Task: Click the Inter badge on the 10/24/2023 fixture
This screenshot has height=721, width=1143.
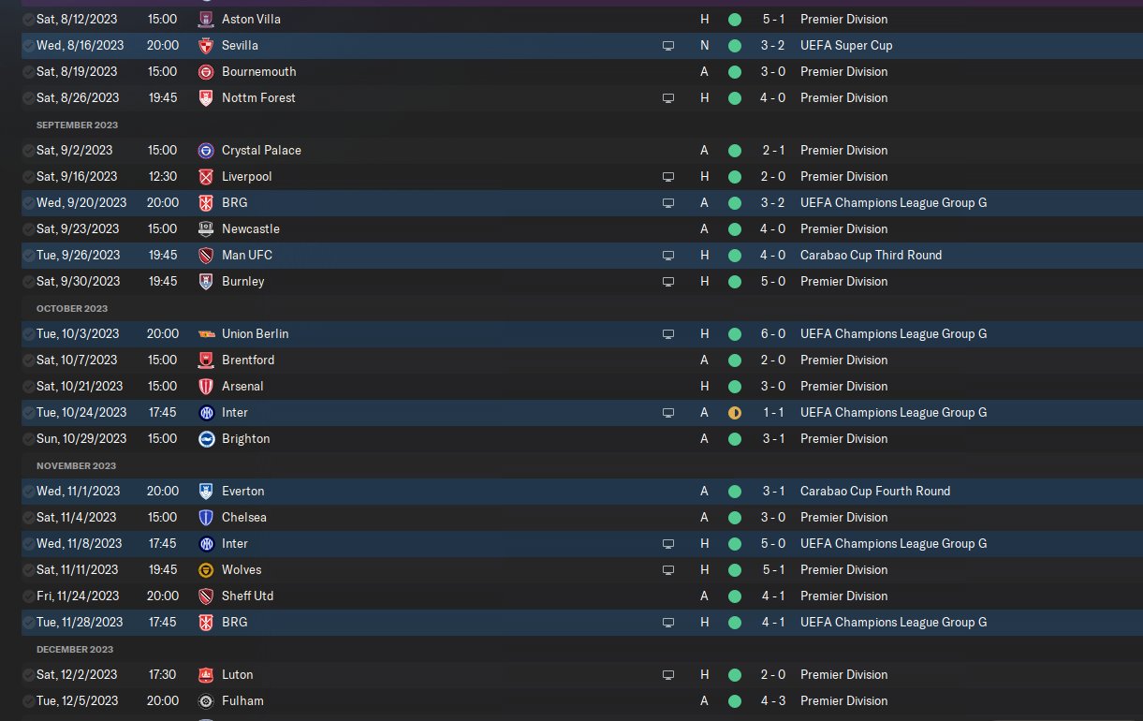Action: 206,412
